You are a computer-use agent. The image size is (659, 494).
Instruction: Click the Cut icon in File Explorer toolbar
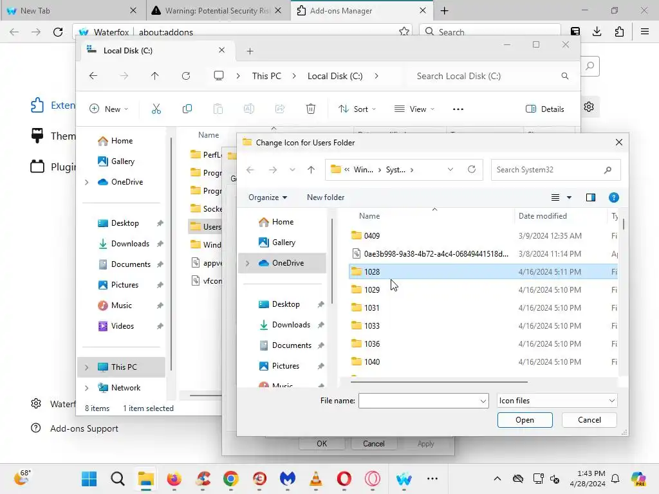[156, 109]
